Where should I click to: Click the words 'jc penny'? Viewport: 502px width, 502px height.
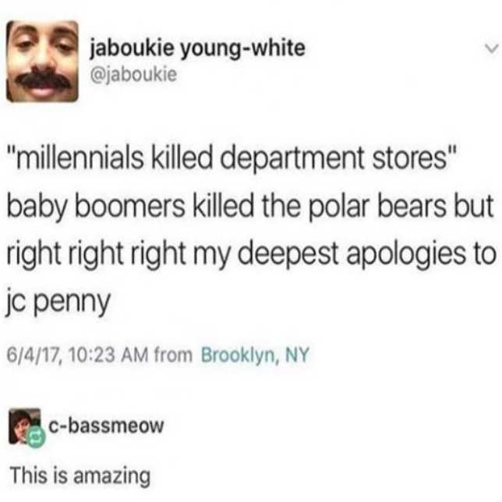[x=58, y=302]
